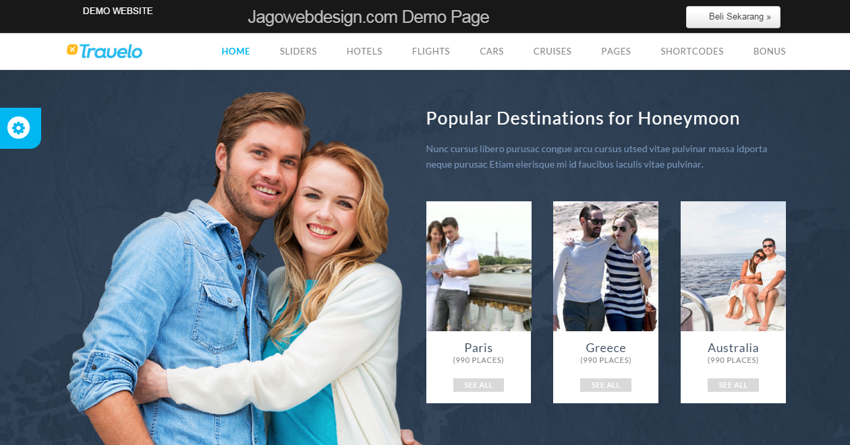850x445 pixels.
Task: Select the BONUS menu item
Action: click(x=770, y=51)
